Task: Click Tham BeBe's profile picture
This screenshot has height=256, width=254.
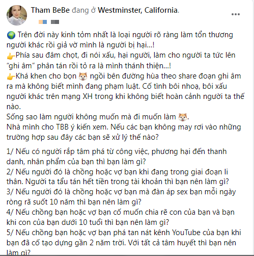Action: (17, 15)
